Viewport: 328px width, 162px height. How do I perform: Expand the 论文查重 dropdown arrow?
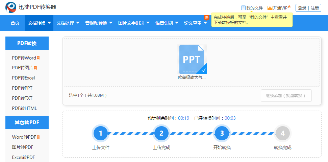click(x=205, y=23)
